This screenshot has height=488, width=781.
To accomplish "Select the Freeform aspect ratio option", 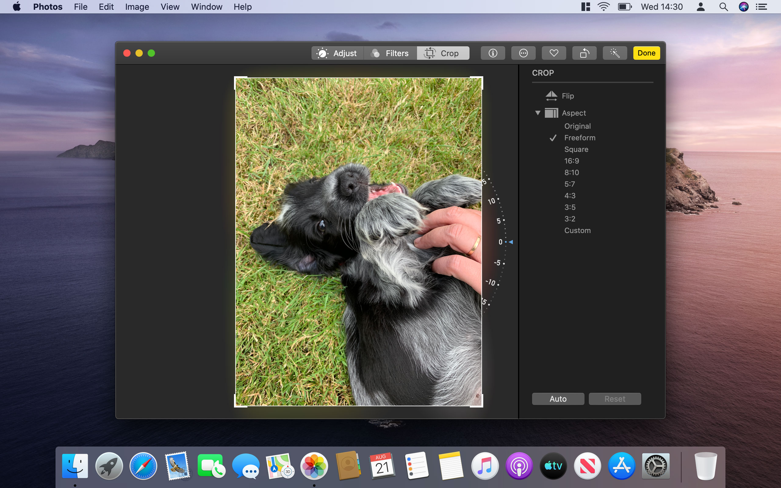I will (x=580, y=138).
